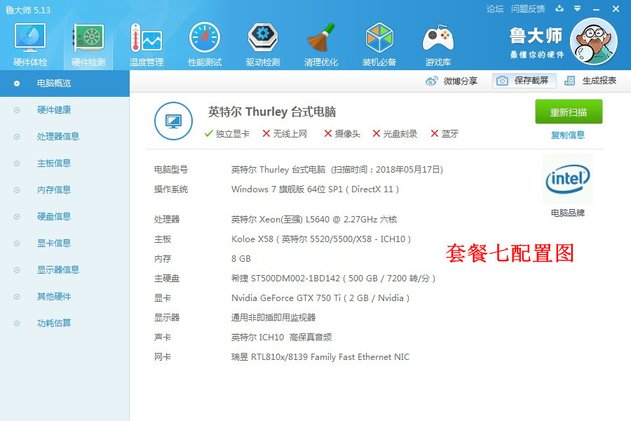This screenshot has height=421, width=631.
Task: Click 光盘刻录 feature status
Action: click(x=395, y=134)
